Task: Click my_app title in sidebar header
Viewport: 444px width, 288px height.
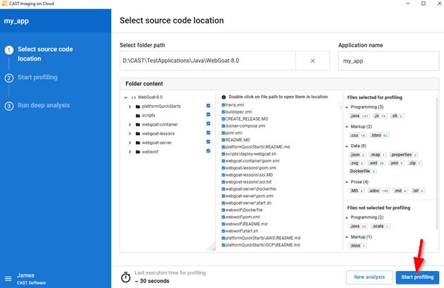Action: click(x=16, y=21)
